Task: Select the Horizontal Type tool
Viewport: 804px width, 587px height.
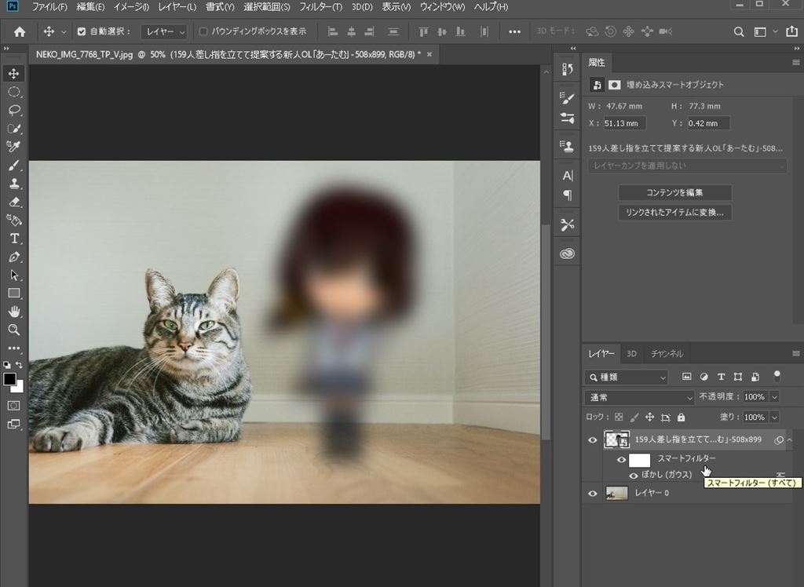Action: coord(14,239)
